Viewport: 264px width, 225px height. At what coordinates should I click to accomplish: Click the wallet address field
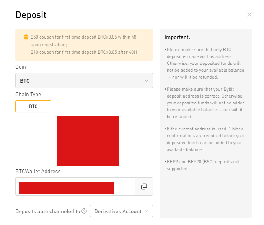click(75, 186)
